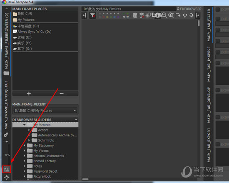The image size is (229, 183).
Task: Collapse the My Pictures tree node
Action: [24, 125]
